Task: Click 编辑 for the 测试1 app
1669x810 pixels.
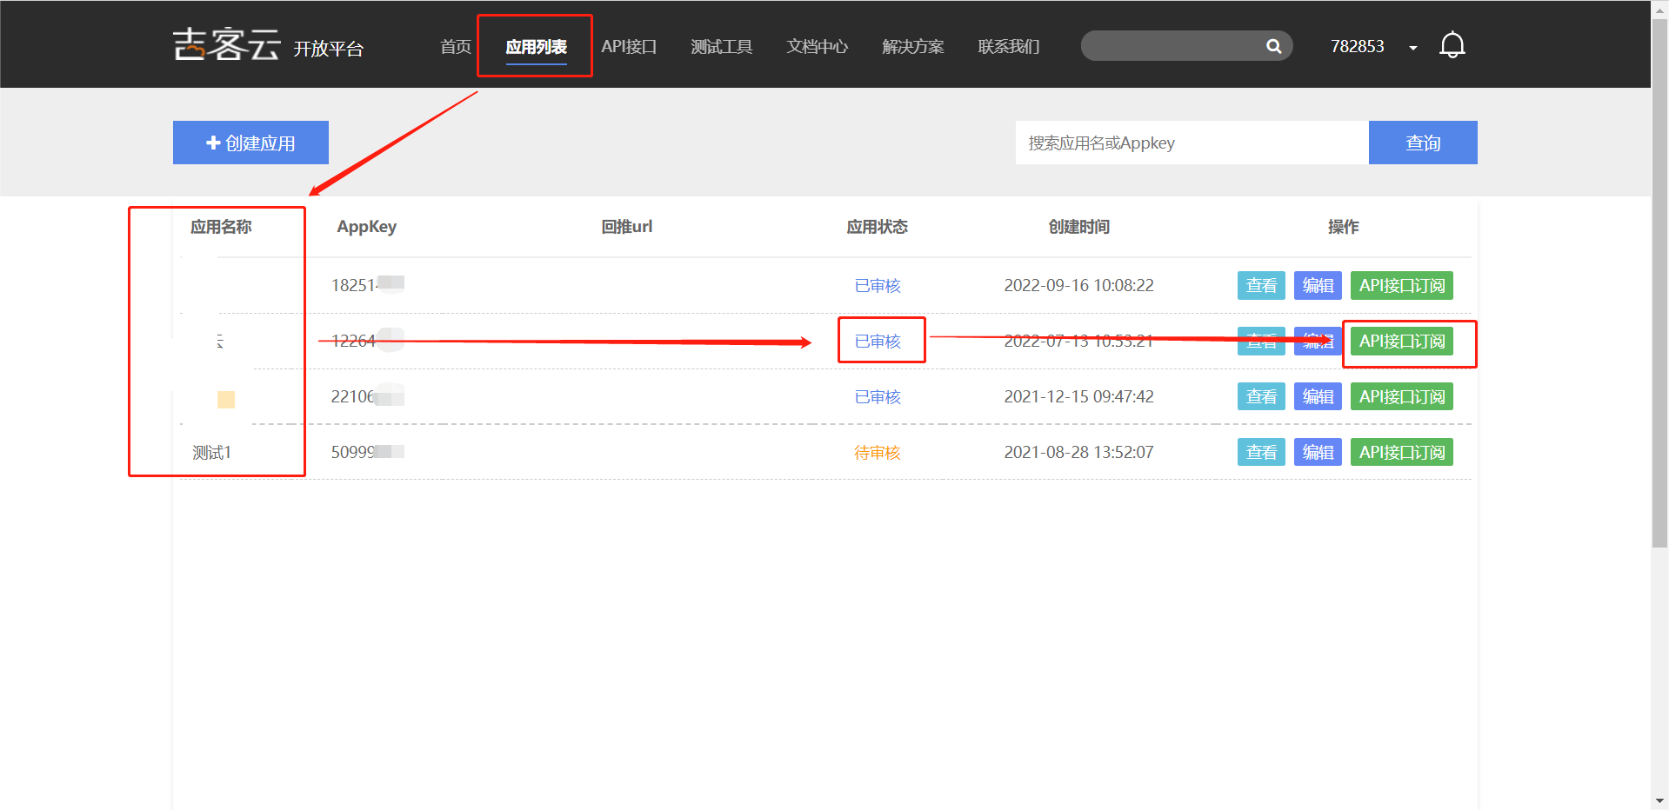Action: [1318, 452]
